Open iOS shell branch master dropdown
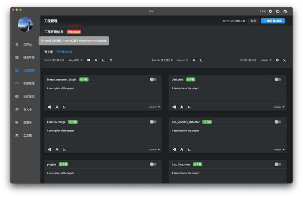 click(266, 60)
